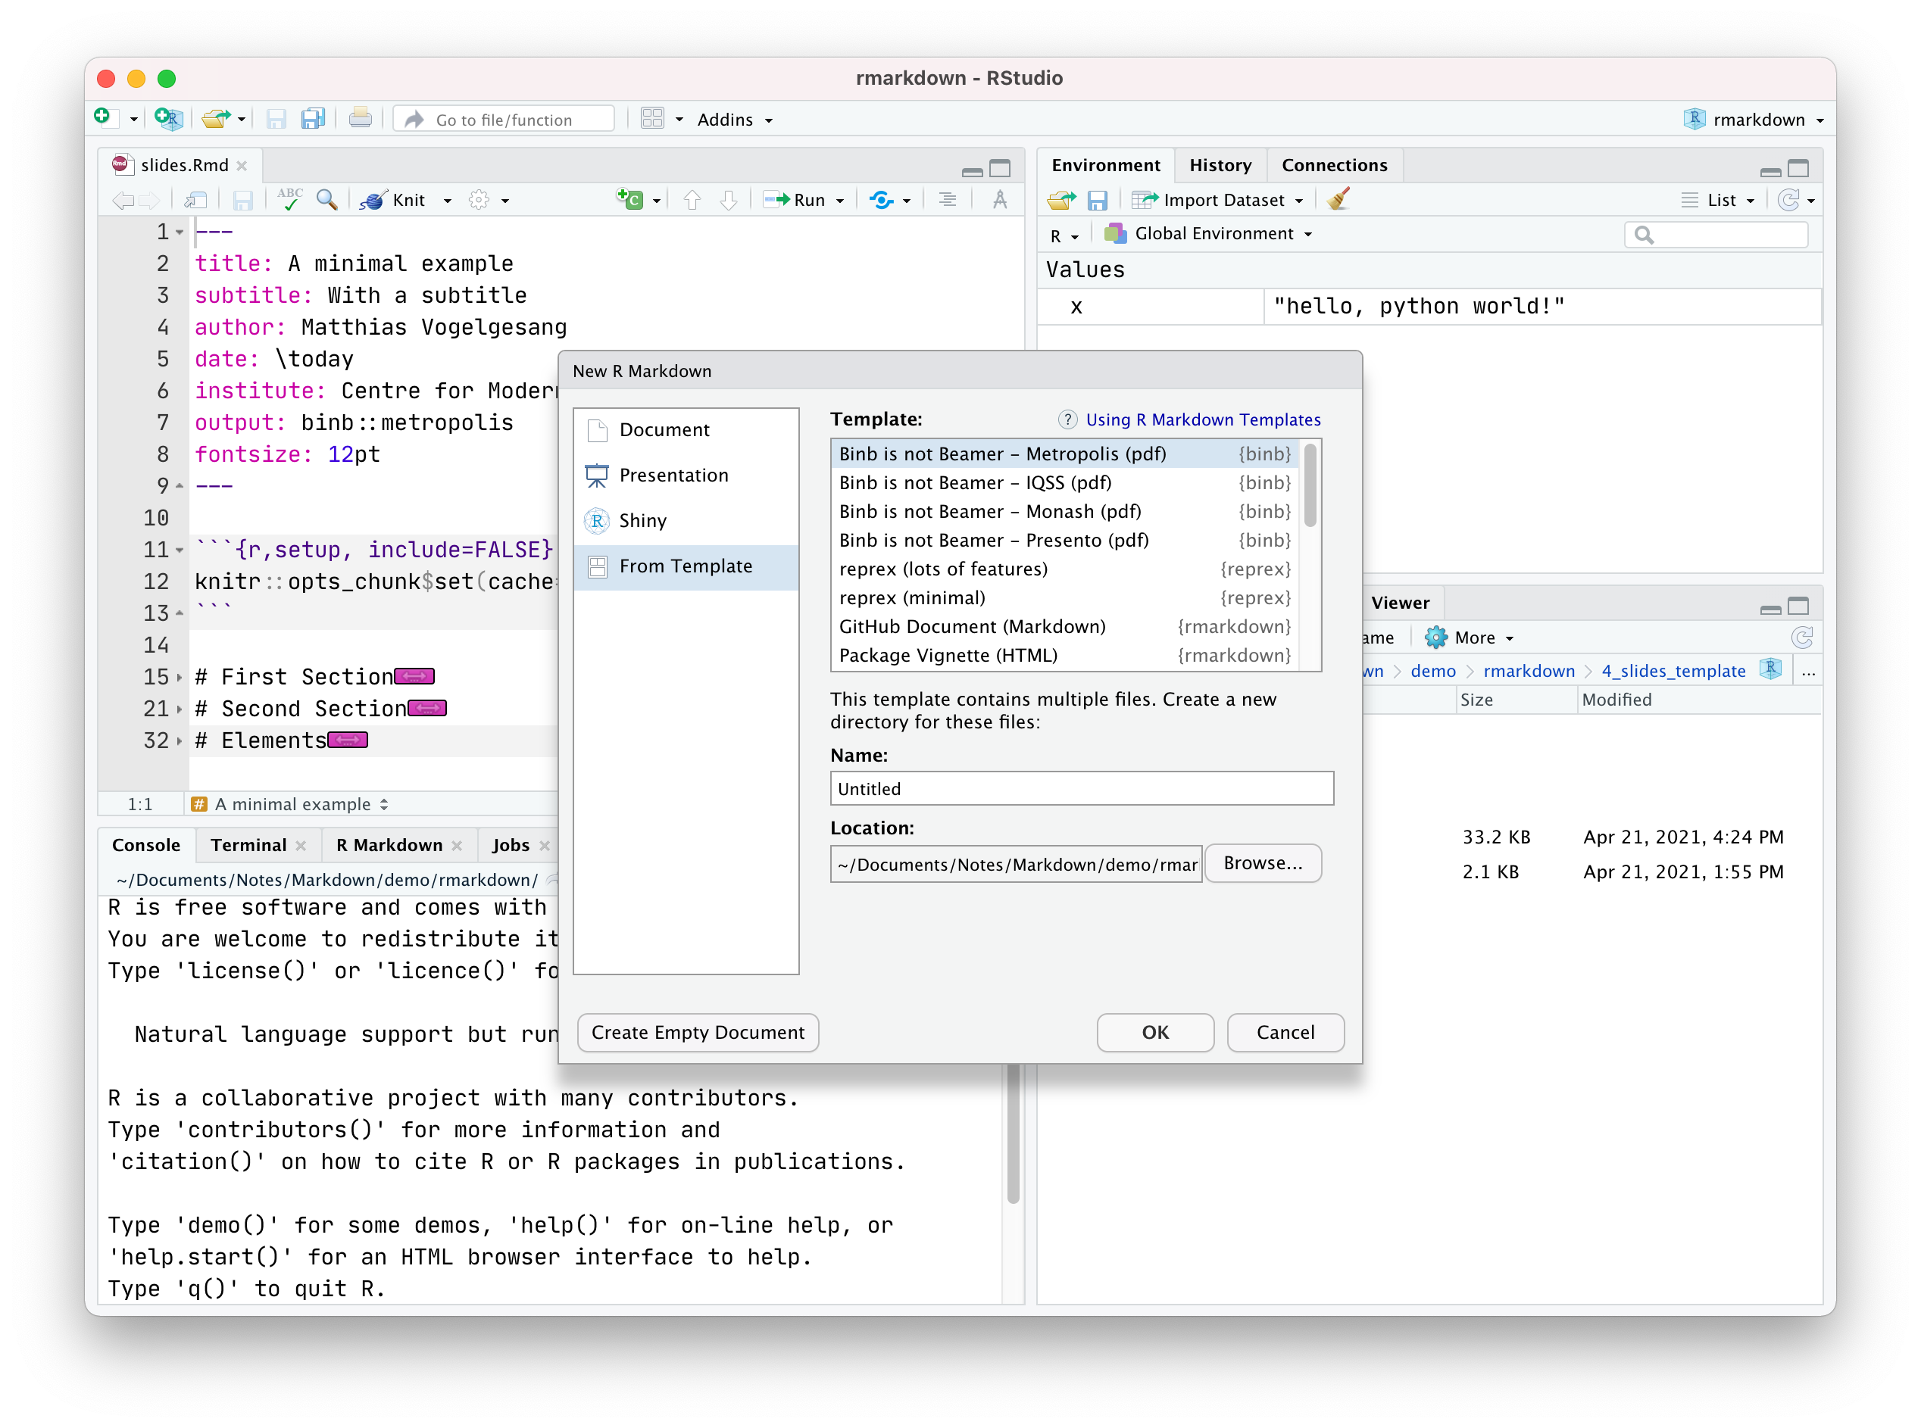This screenshot has width=1921, height=1428.
Task: Click the Save All icon in main toolbar
Action: [x=312, y=118]
